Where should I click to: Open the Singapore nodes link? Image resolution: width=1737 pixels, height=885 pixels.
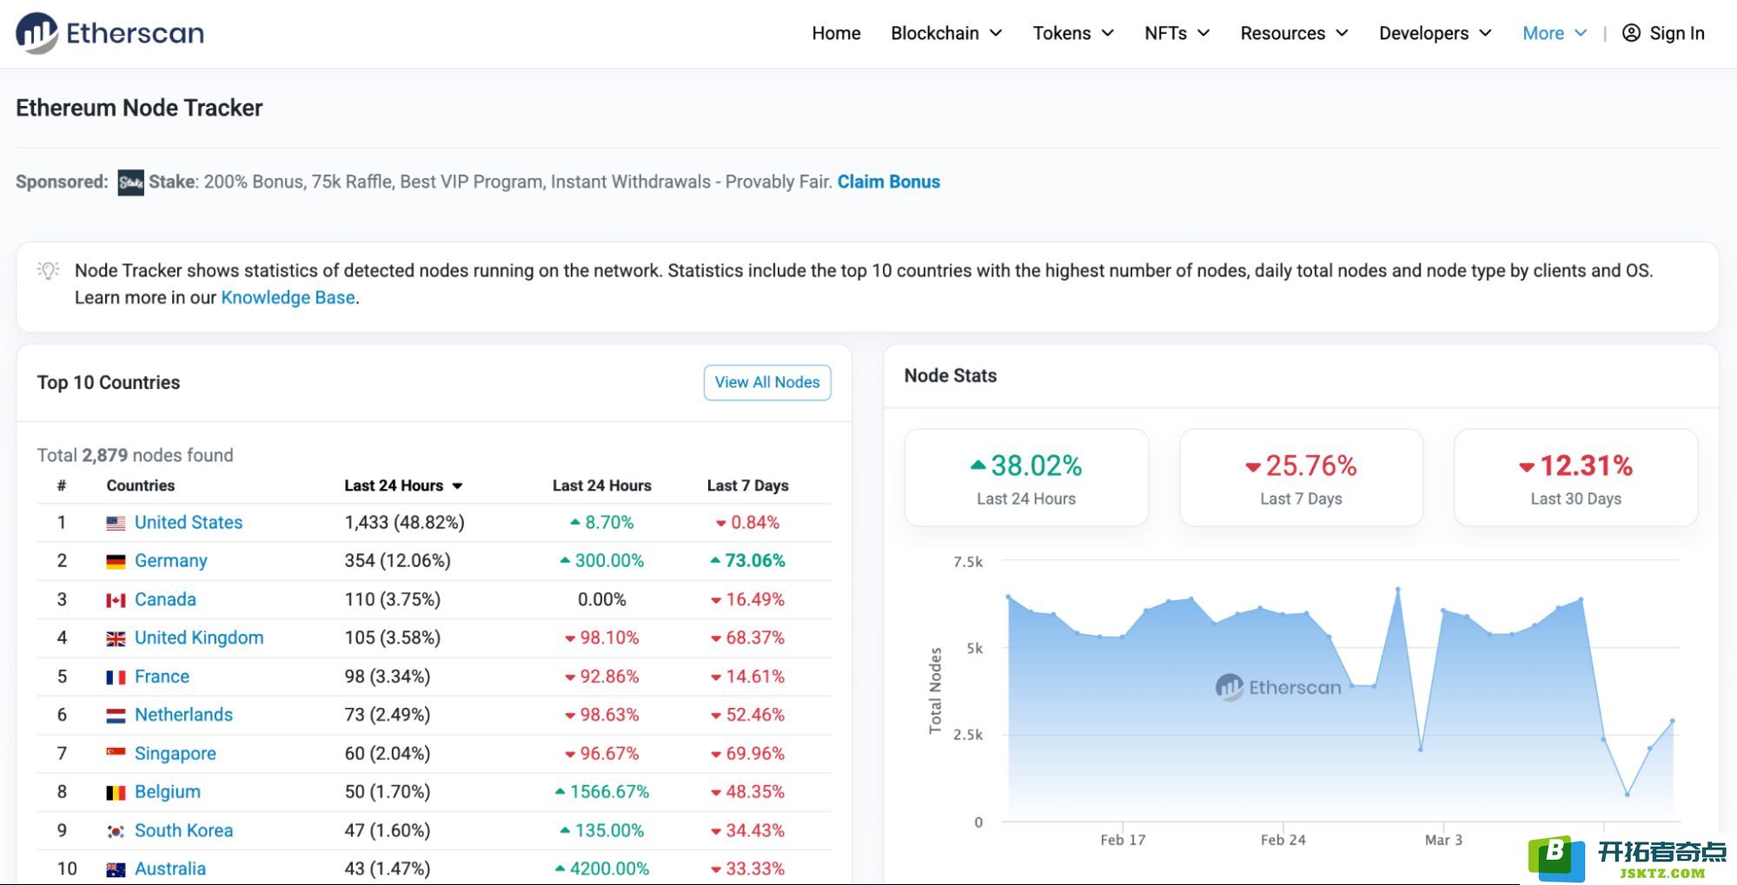click(176, 753)
